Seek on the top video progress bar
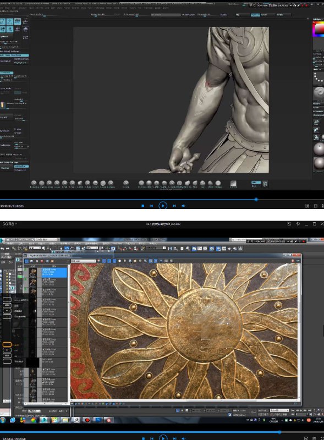Screen dimensions: 324x440 point(162,200)
